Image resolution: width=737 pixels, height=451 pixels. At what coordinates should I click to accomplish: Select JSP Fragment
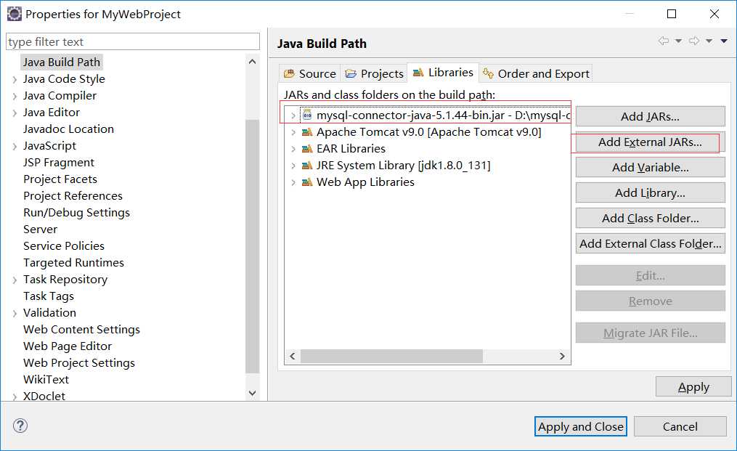(59, 162)
